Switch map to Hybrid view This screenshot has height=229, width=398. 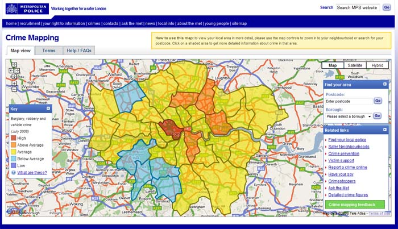[x=377, y=65]
